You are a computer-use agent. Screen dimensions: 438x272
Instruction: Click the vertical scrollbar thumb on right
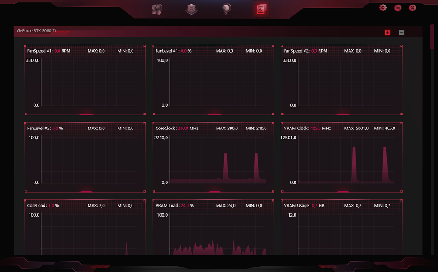tap(432, 37)
